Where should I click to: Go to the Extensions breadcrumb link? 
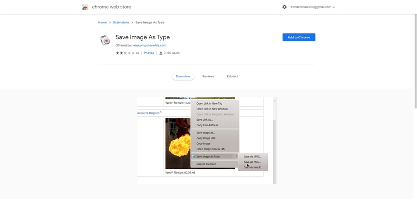pos(121,23)
